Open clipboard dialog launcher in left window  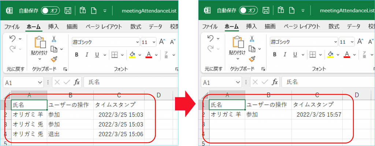[65, 69]
